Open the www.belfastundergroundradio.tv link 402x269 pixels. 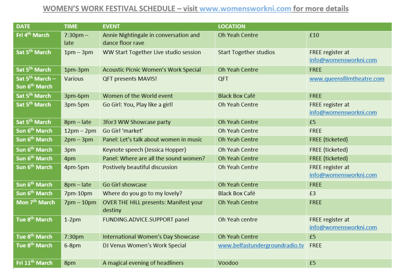coord(261,245)
